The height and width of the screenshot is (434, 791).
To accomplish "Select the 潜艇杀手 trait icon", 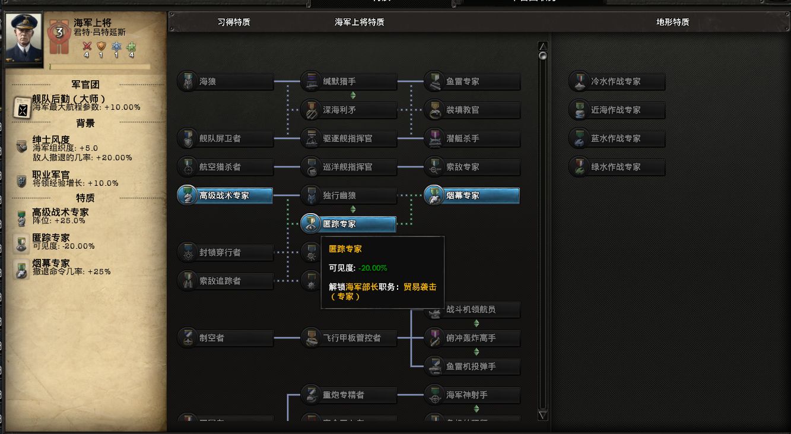I will [434, 139].
